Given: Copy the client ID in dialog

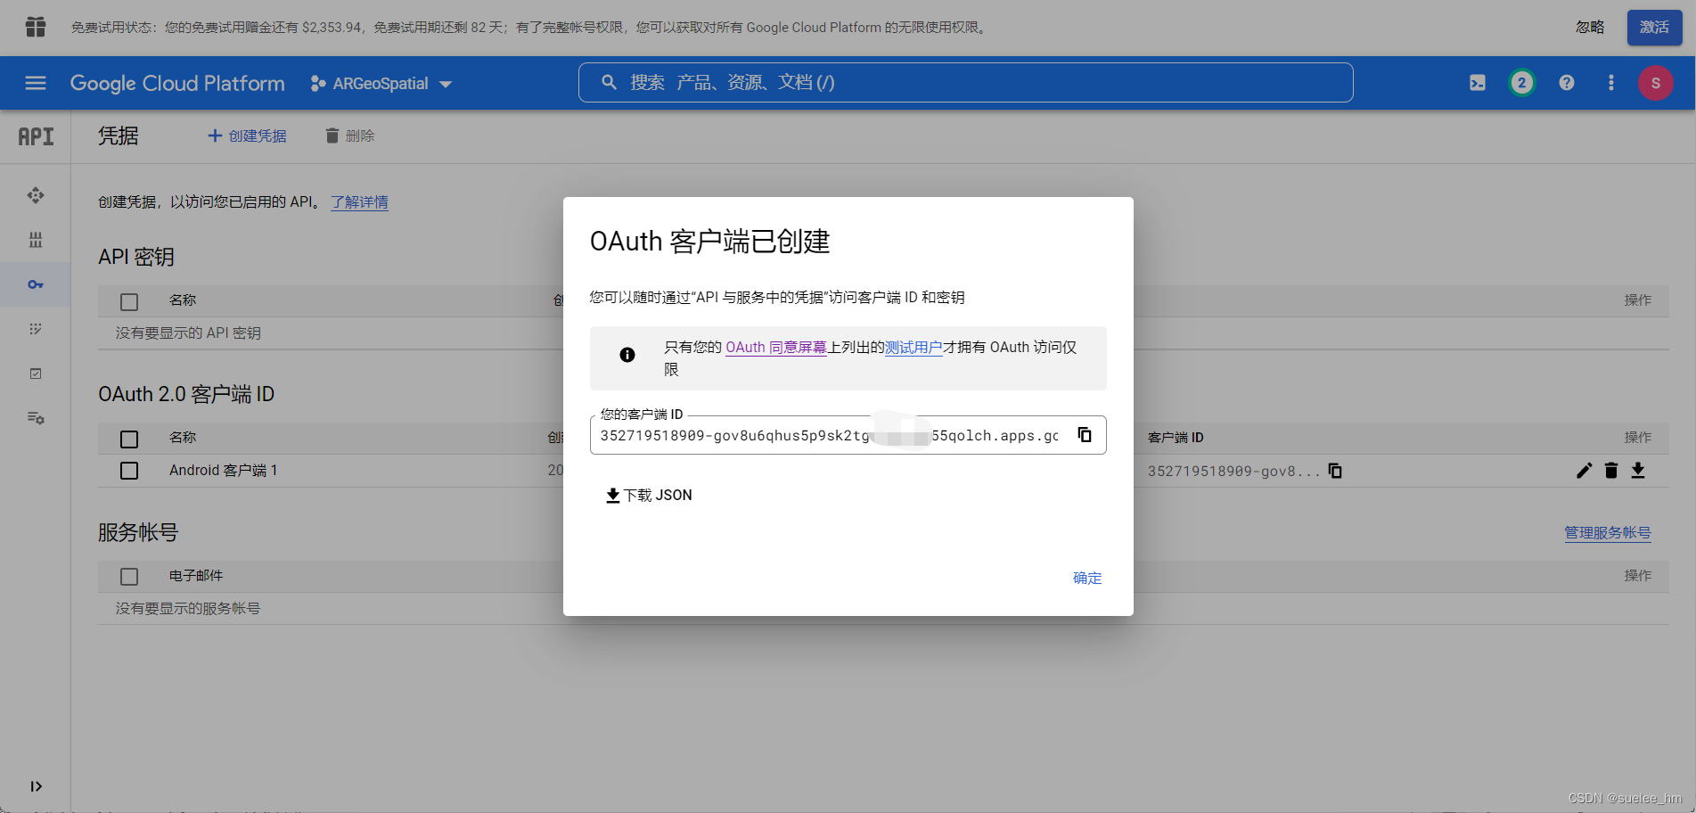Looking at the screenshot, I should click(x=1085, y=435).
